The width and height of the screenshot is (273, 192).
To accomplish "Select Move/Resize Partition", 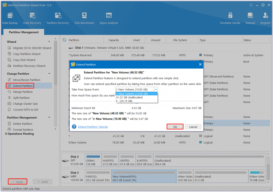I will [x=24, y=80].
